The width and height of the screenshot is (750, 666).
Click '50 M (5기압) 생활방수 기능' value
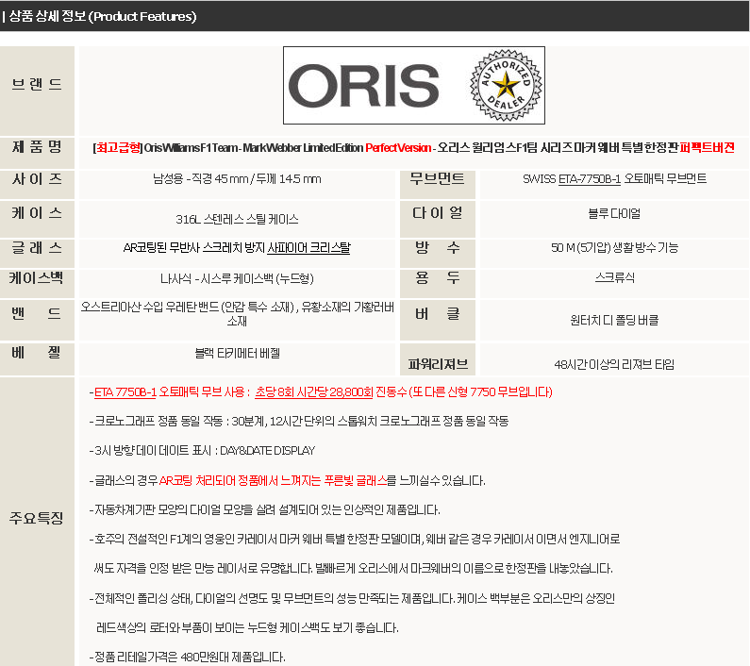(614, 247)
